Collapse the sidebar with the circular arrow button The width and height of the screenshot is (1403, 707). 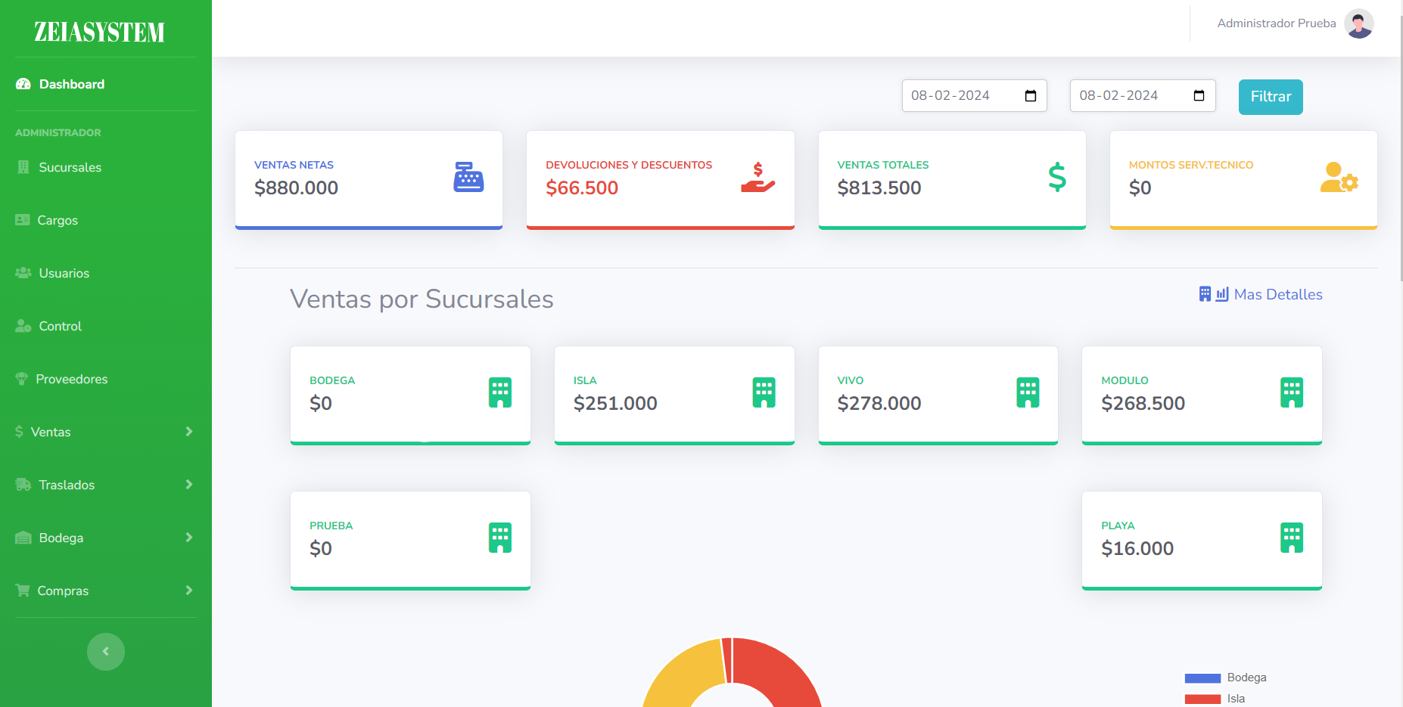pos(105,651)
